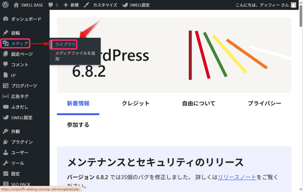Click the 6.8.2 version number in banner
The image size is (303, 192).
tap(89, 71)
